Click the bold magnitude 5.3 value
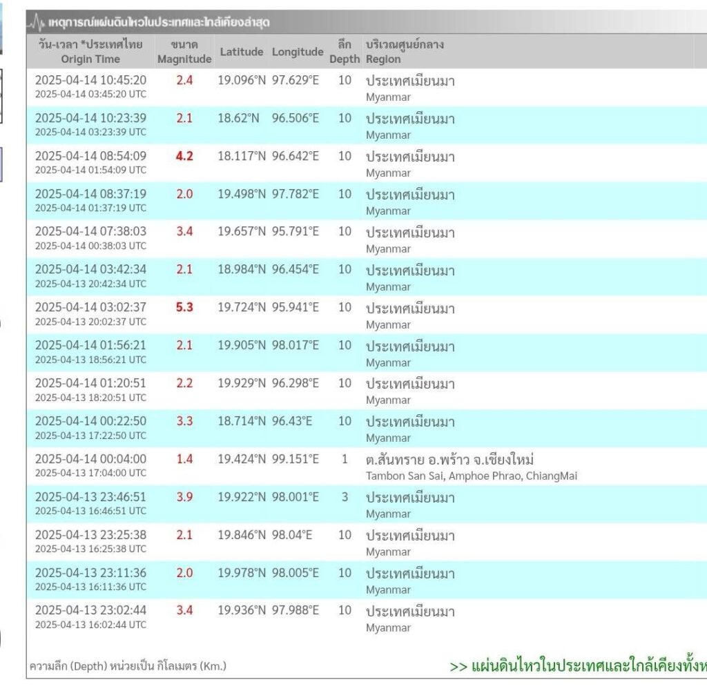 tap(184, 307)
